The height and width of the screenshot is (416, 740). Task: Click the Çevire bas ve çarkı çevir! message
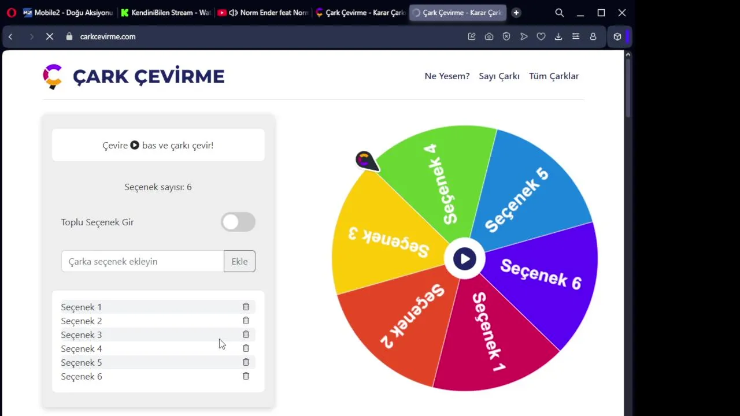tap(158, 145)
